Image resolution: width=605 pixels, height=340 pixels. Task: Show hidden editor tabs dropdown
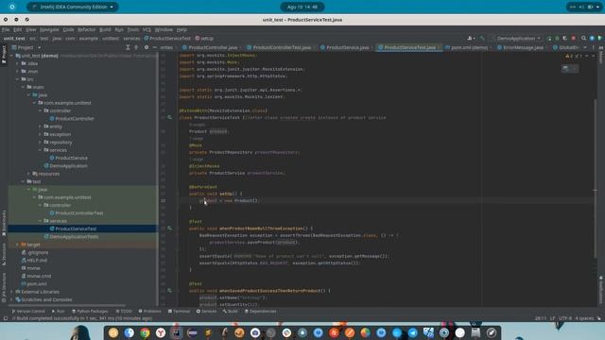coord(585,47)
